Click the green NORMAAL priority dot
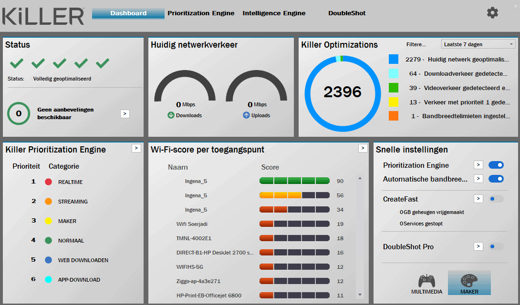 [x=48, y=240]
